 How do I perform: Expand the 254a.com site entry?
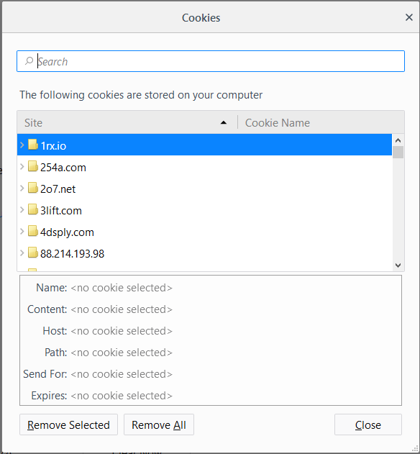point(22,166)
